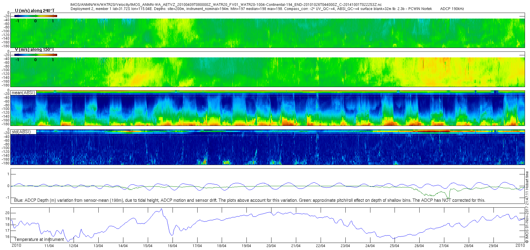The image size is (530, 250).
Task: Click the '16' tick on temperature axis
Action: click(x=7, y=237)
